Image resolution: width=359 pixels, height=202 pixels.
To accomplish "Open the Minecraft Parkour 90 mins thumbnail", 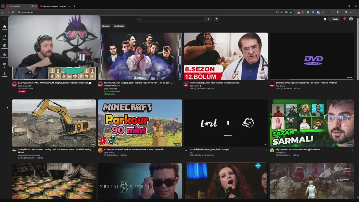I will pyautogui.click(x=140, y=123).
